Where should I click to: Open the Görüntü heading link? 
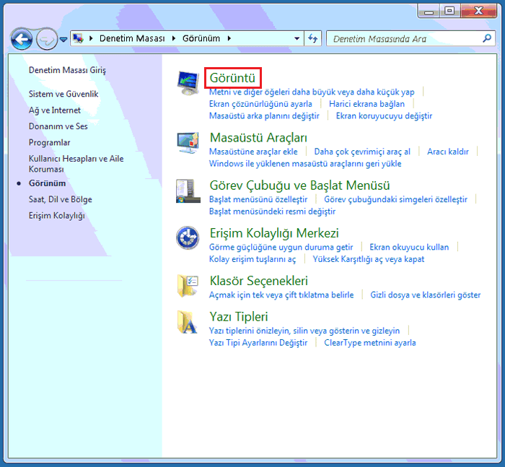point(232,78)
